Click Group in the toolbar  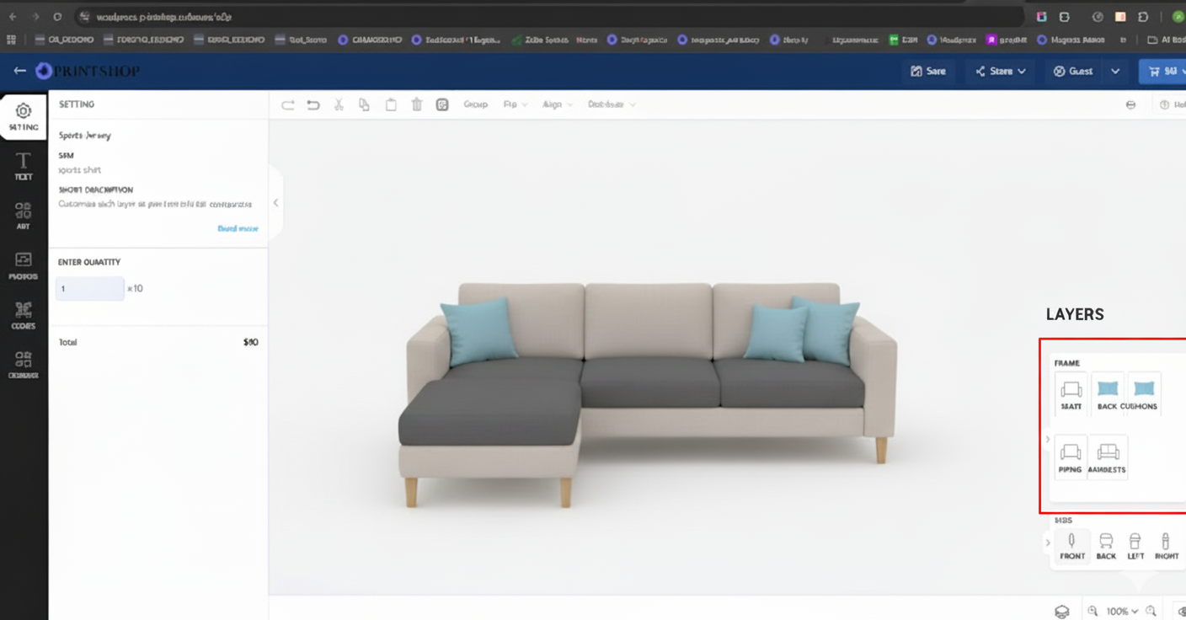coord(475,104)
